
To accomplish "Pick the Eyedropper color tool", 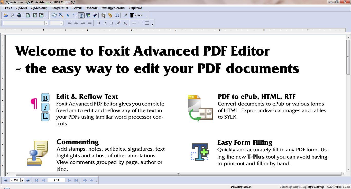I will [125, 15].
